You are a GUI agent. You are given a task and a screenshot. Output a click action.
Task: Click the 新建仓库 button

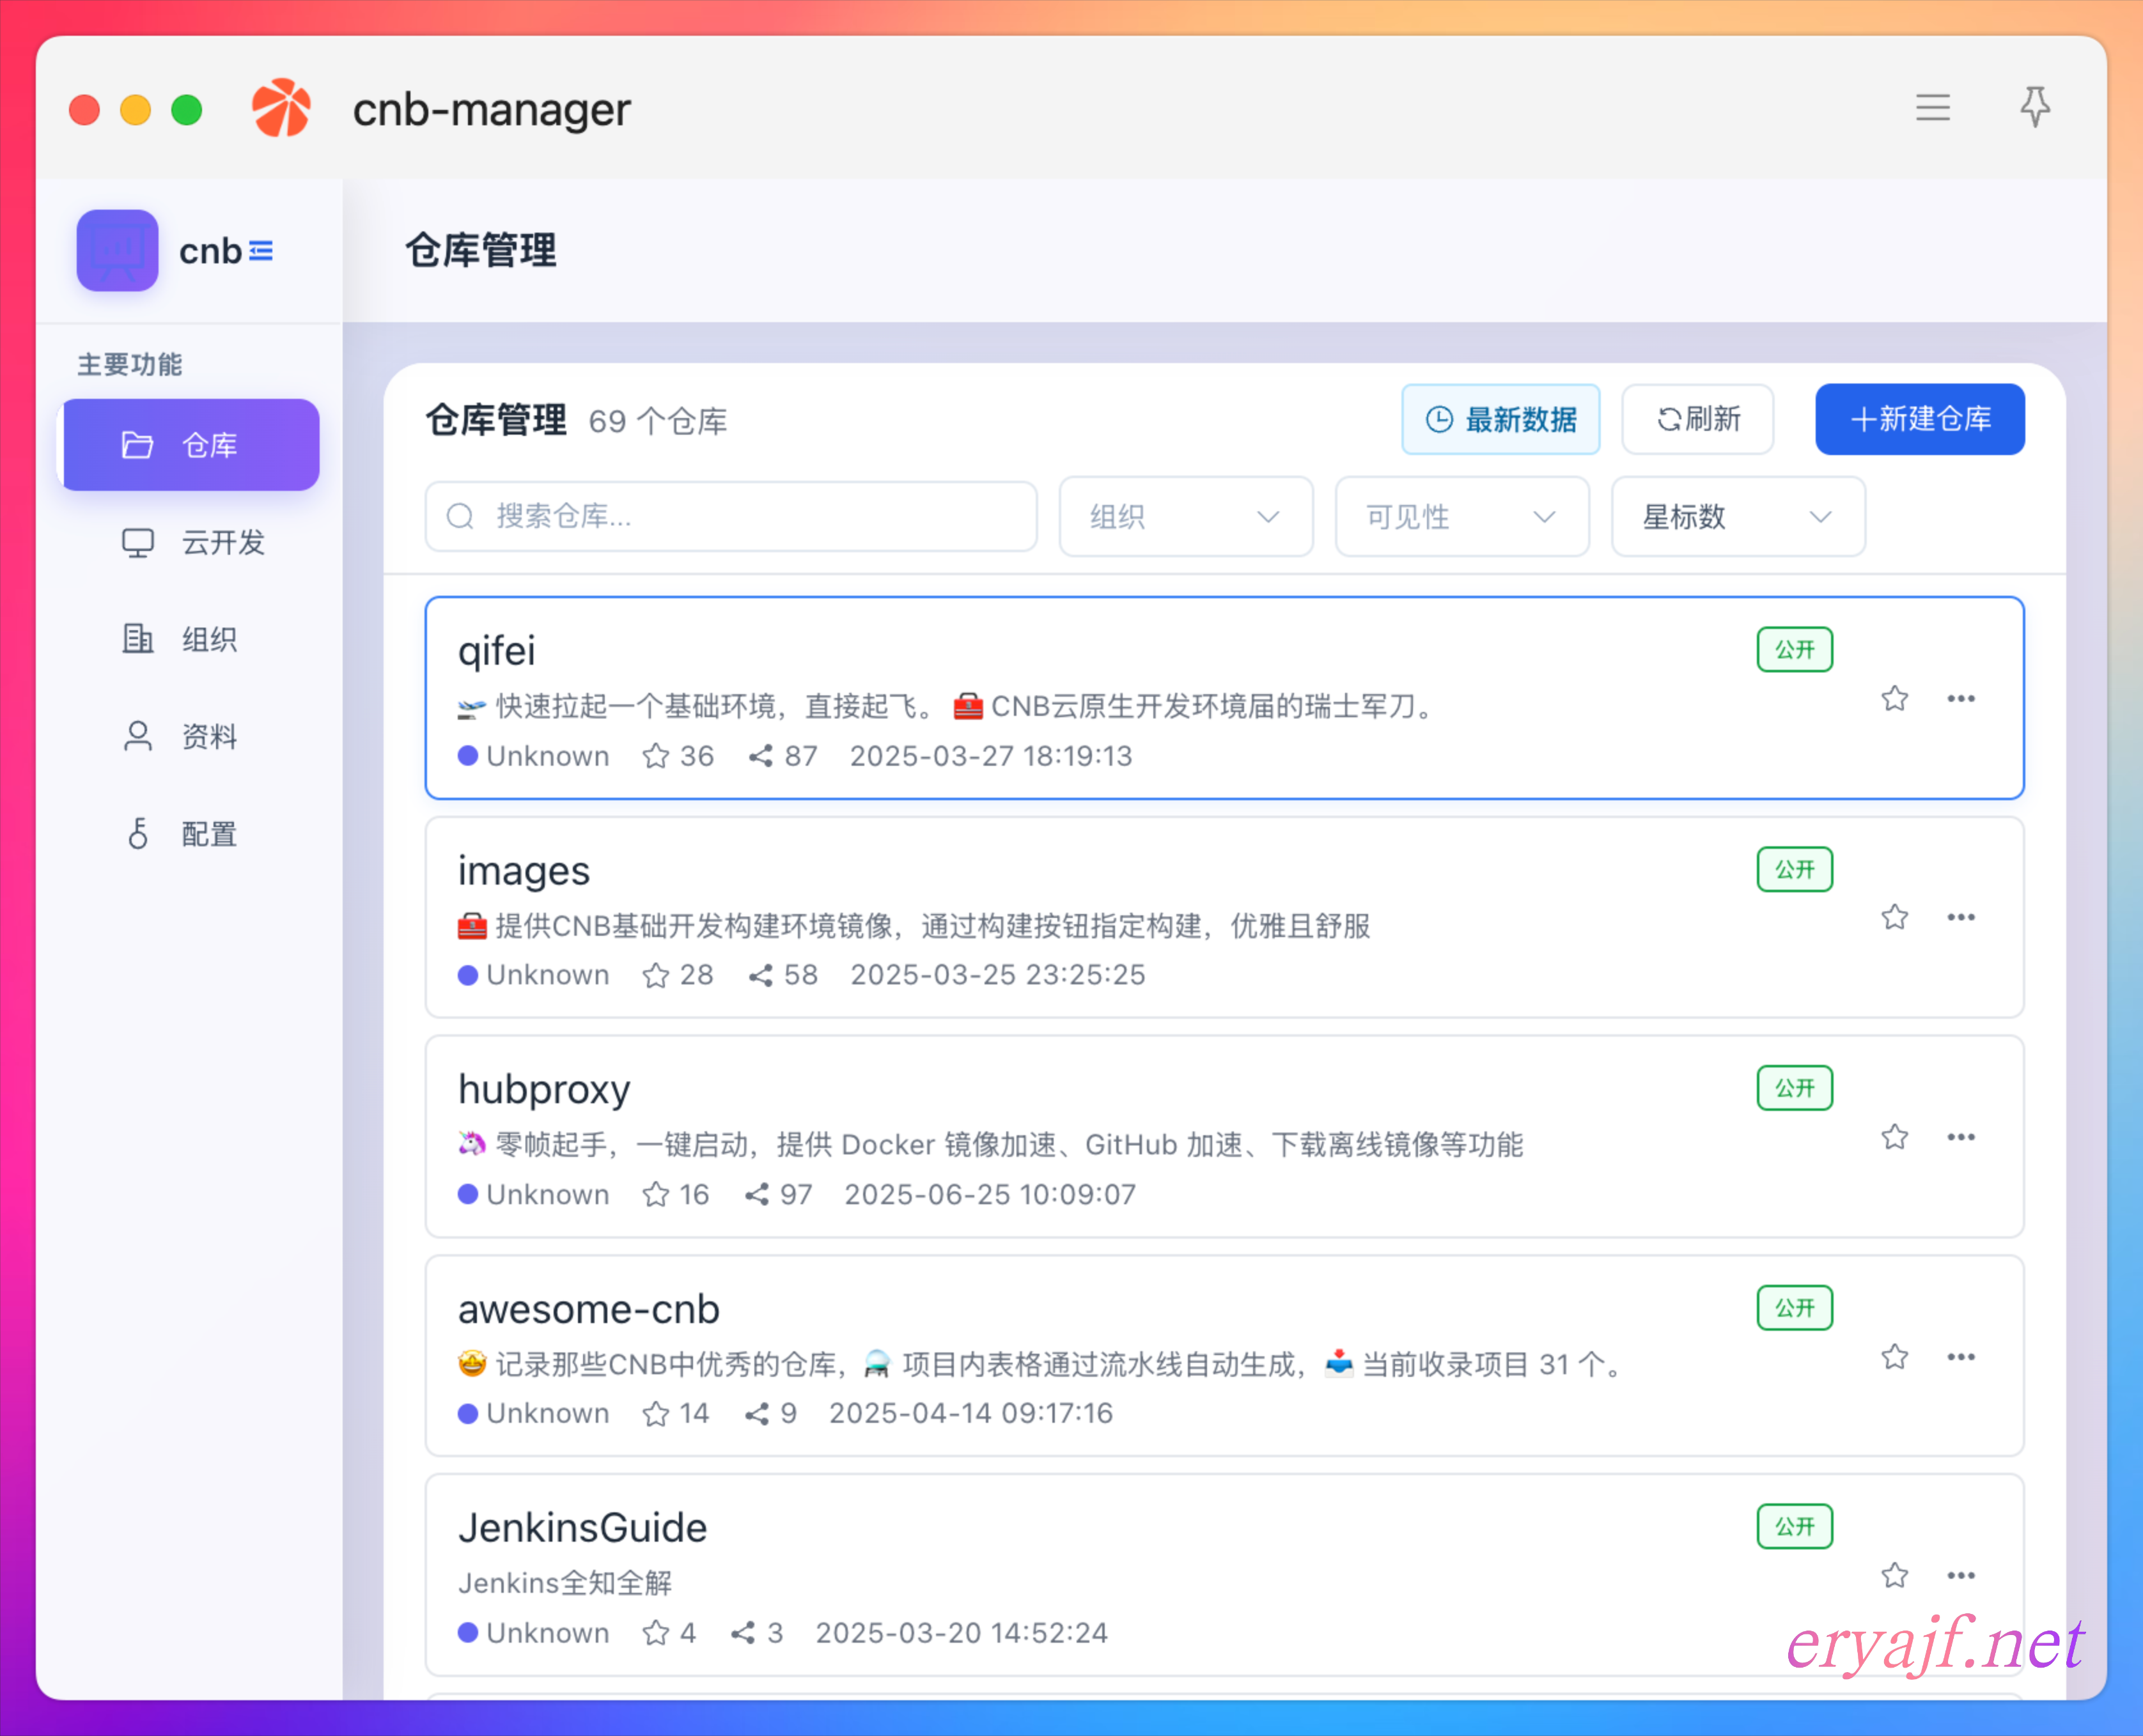point(1919,420)
